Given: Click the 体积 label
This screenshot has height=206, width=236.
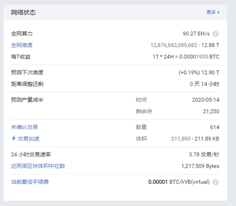Looking at the screenshot, I should tap(141, 139).
